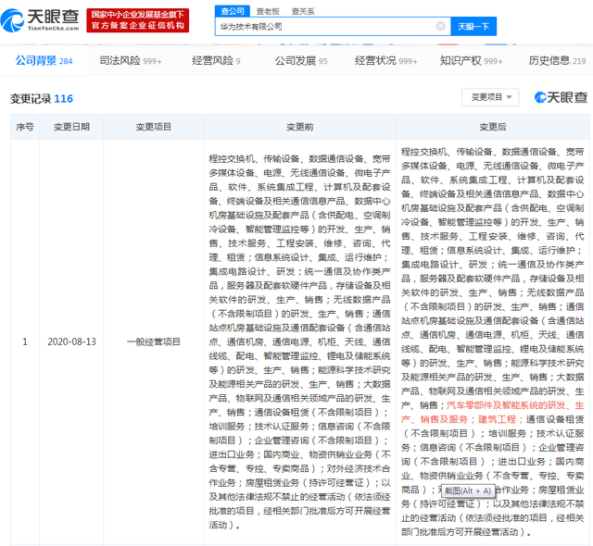The width and height of the screenshot is (593, 546).
Task: Click the Tianyancha watermark logo beside the filter
Action: pyautogui.click(x=559, y=97)
